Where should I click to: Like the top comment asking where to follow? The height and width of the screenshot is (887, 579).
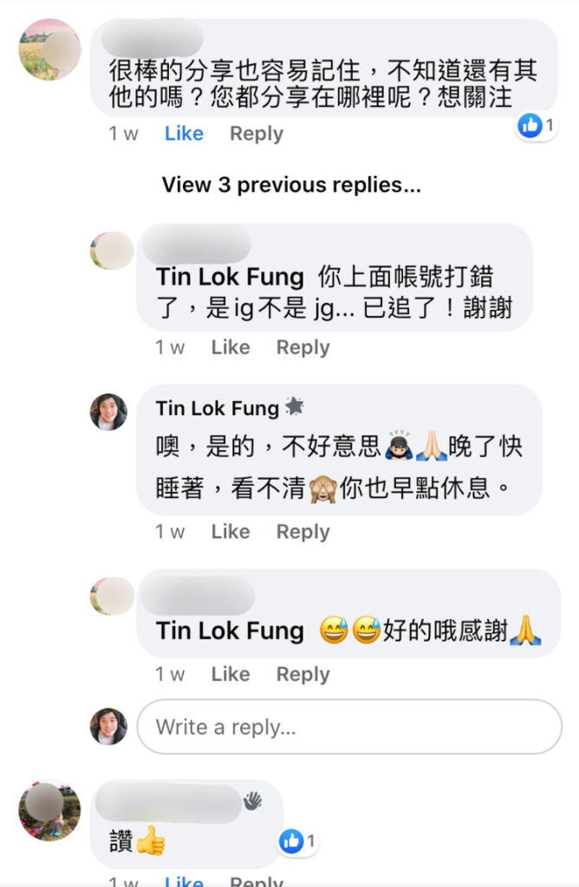click(184, 133)
